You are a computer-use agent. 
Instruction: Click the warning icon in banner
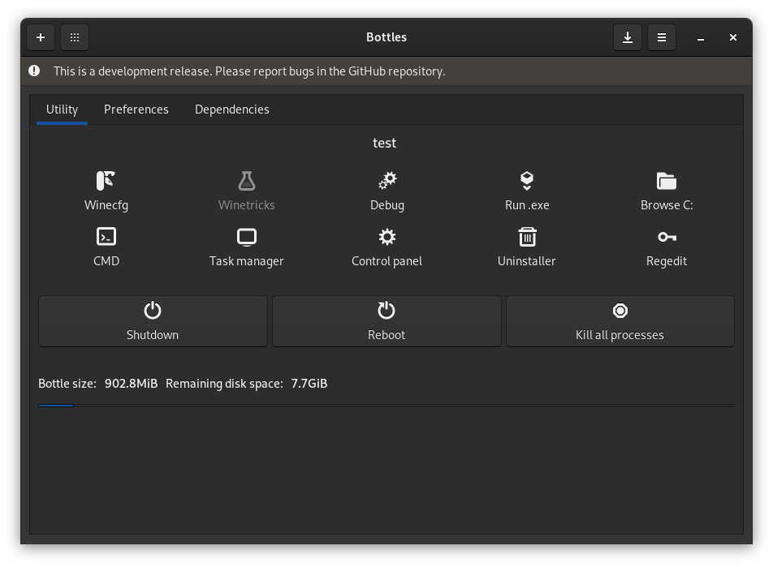34,71
